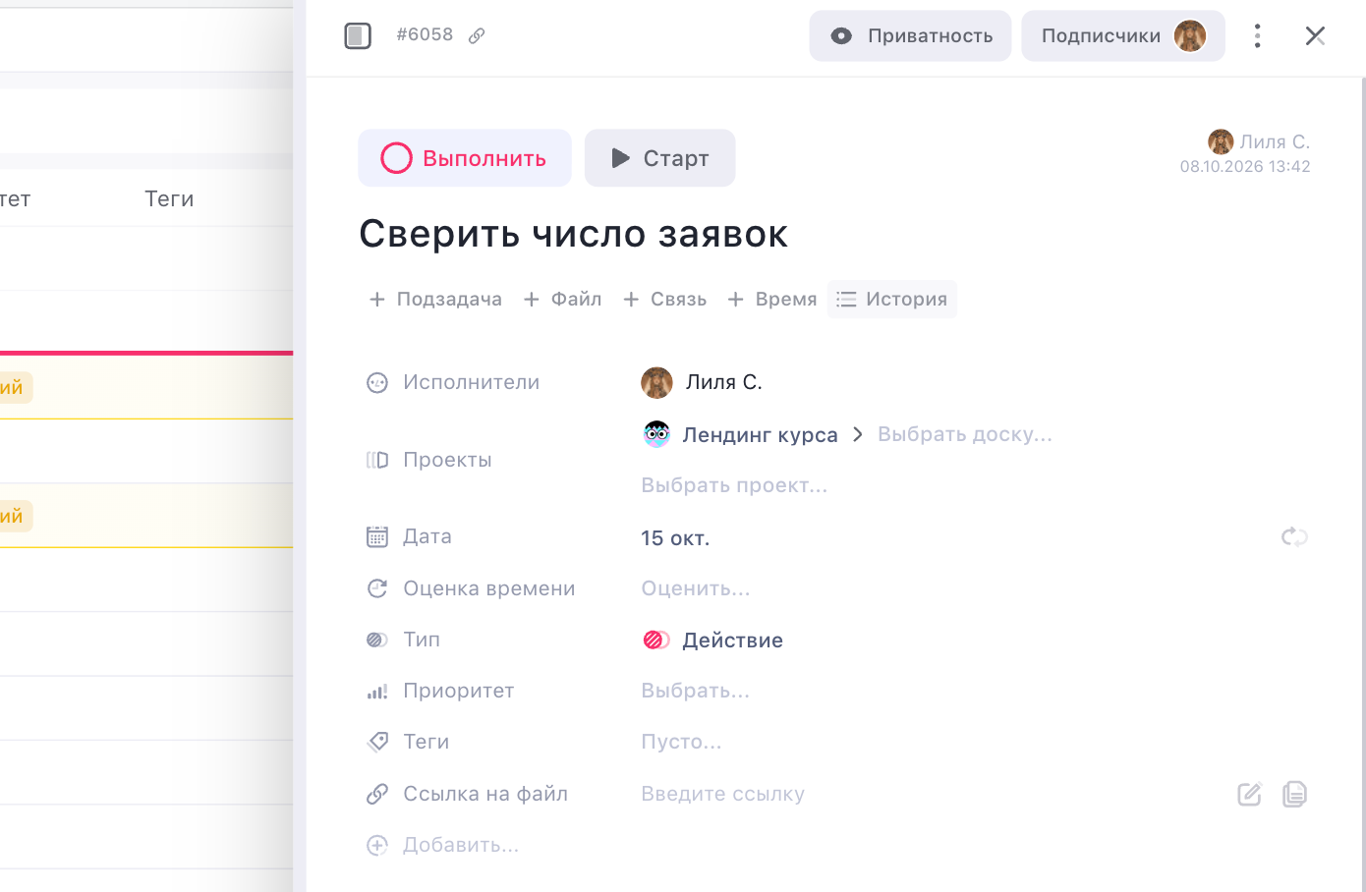Click the Ссылка на файл chain icon
Screen dimensions: 1366x892
[377, 794]
